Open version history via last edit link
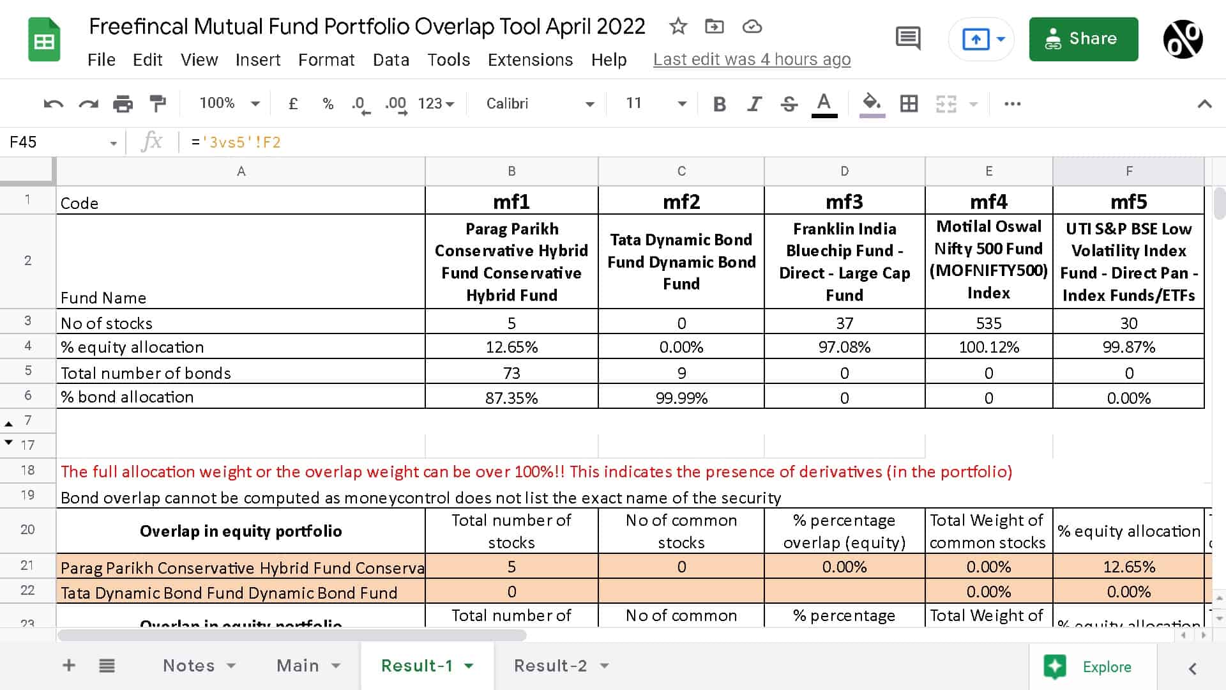This screenshot has height=690, width=1226. pos(752,59)
